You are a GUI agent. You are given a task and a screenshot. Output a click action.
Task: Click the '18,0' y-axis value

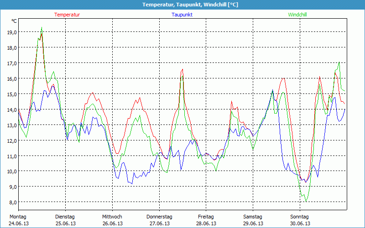click(x=12, y=48)
